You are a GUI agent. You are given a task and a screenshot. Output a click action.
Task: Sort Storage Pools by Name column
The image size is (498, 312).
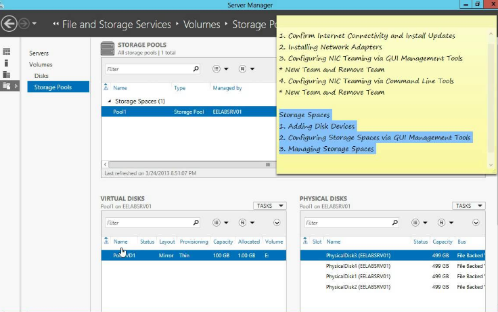click(120, 88)
